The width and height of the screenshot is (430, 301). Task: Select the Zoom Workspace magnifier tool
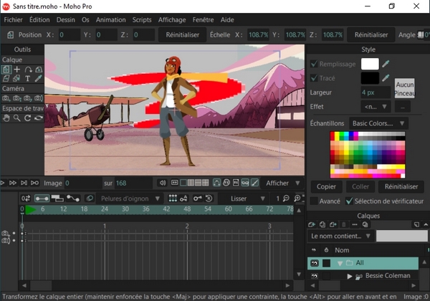click(17, 118)
